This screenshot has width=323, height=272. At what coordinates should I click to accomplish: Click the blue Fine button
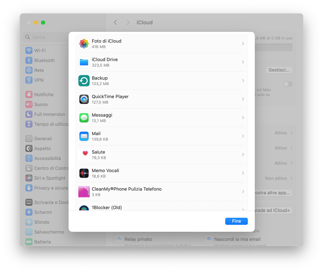(x=236, y=221)
